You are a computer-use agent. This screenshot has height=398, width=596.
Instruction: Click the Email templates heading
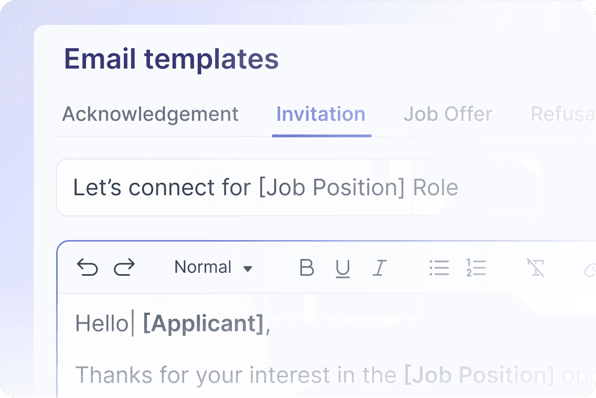point(172,59)
